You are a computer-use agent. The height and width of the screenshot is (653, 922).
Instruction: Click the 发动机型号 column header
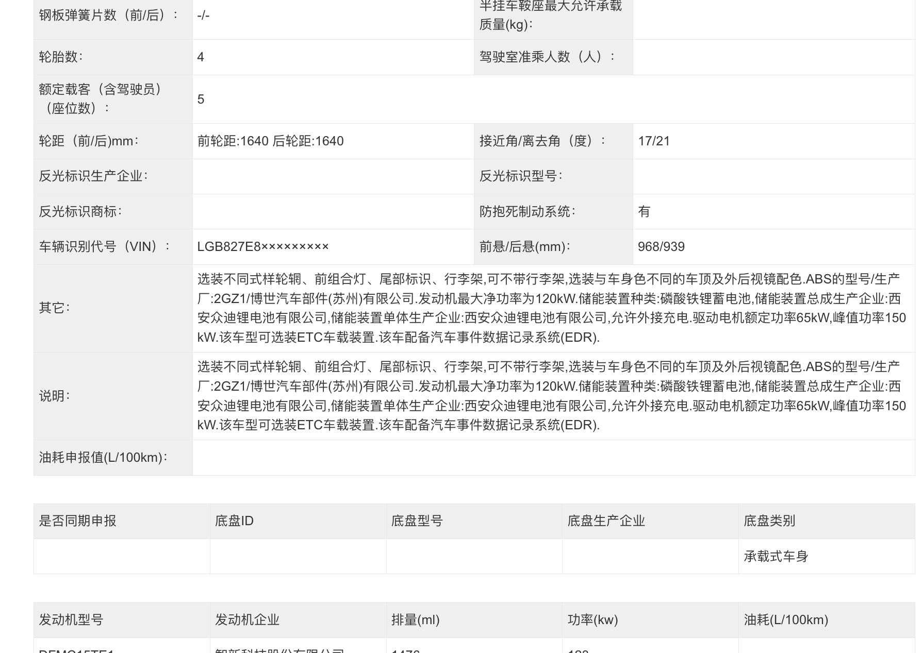coord(71,620)
